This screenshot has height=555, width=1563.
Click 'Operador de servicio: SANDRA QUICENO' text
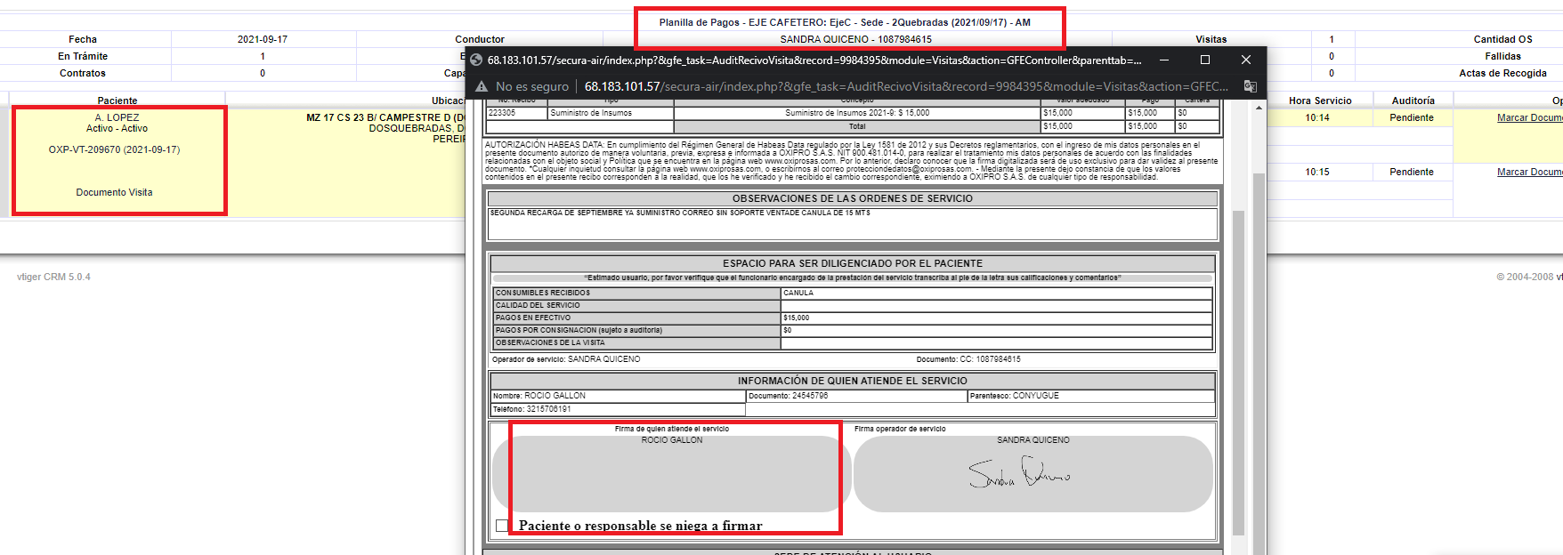[566, 359]
